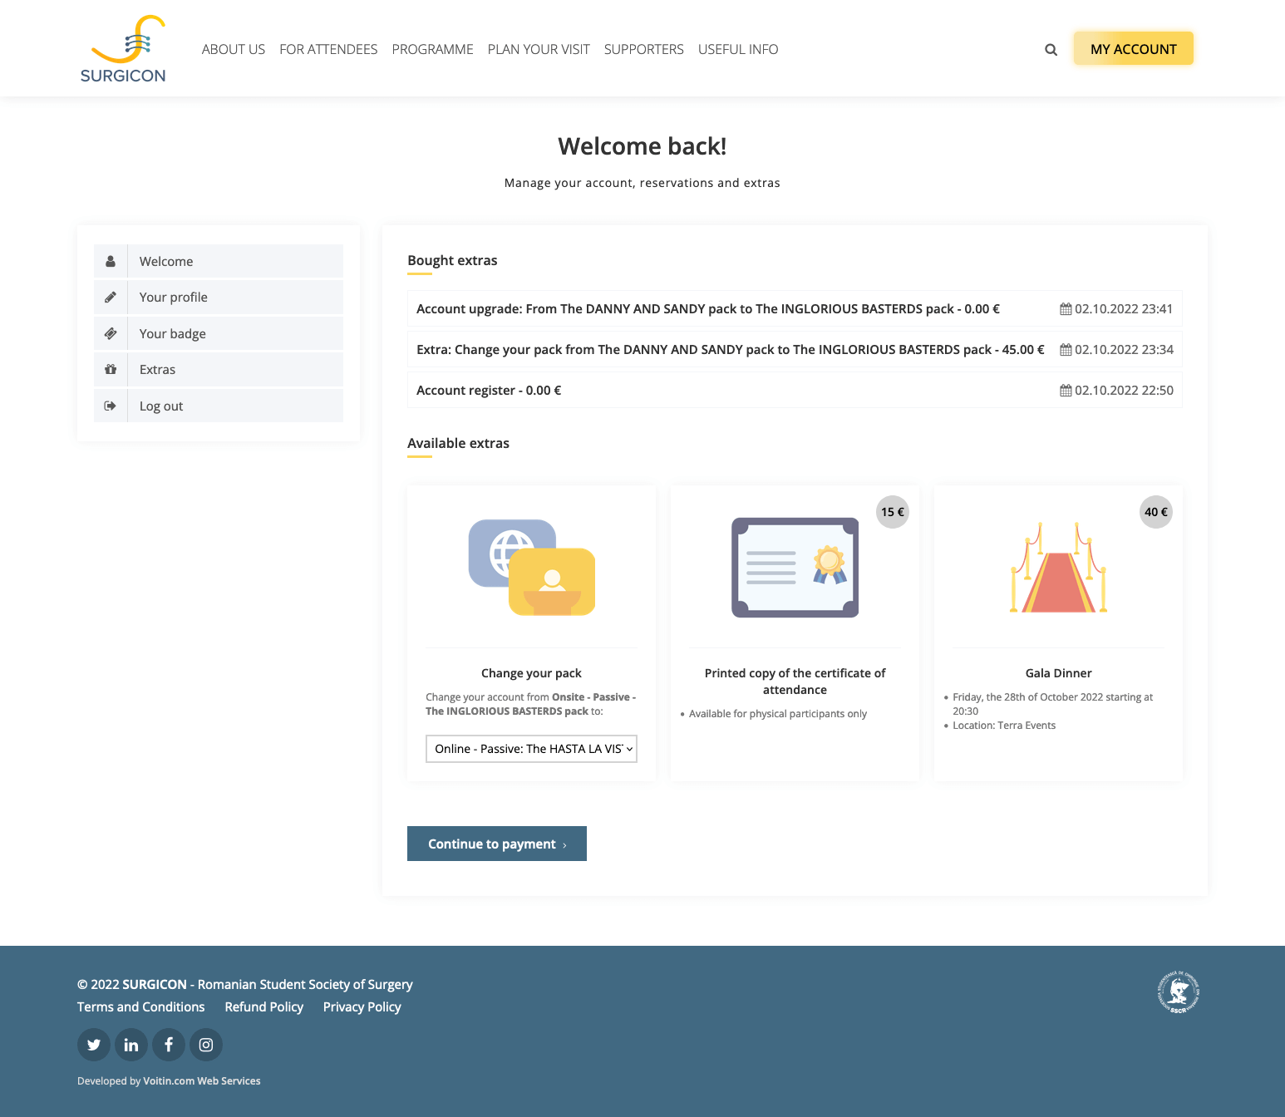The height and width of the screenshot is (1117, 1285).
Task: Visit Voitin.com Web Services link
Action: (x=201, y=1081)
